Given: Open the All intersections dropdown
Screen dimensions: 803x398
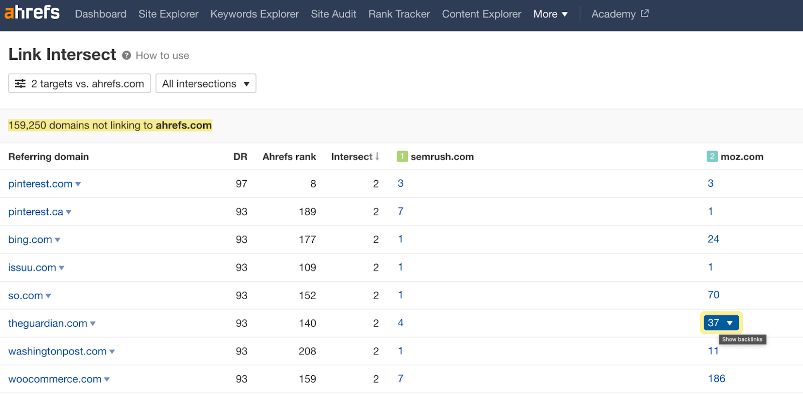Looking at the screenshot, I should click(206, 84).
